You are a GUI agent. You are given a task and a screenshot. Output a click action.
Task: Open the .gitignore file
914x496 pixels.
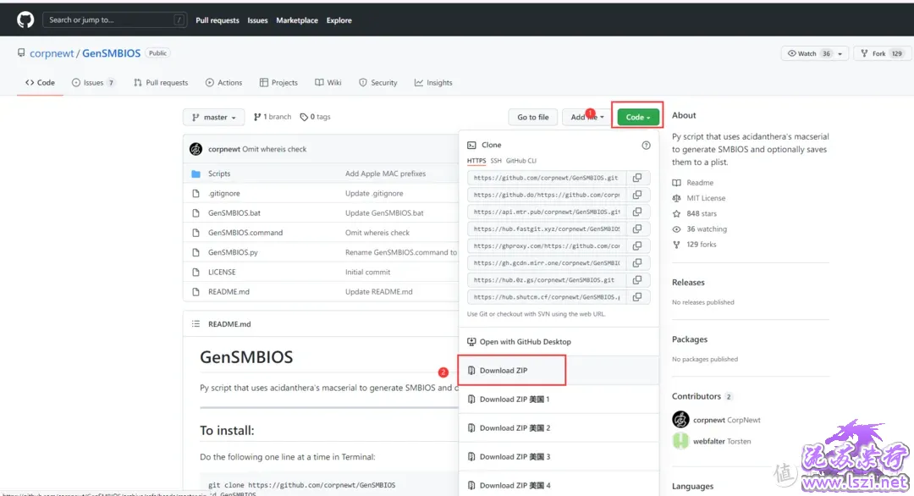pos(223,194)
